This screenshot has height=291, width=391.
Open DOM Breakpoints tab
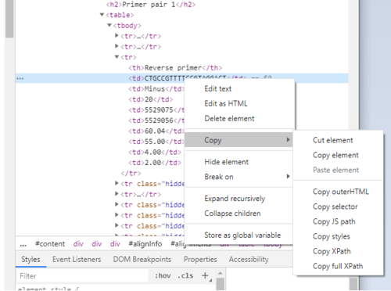[x=142, y=260]
